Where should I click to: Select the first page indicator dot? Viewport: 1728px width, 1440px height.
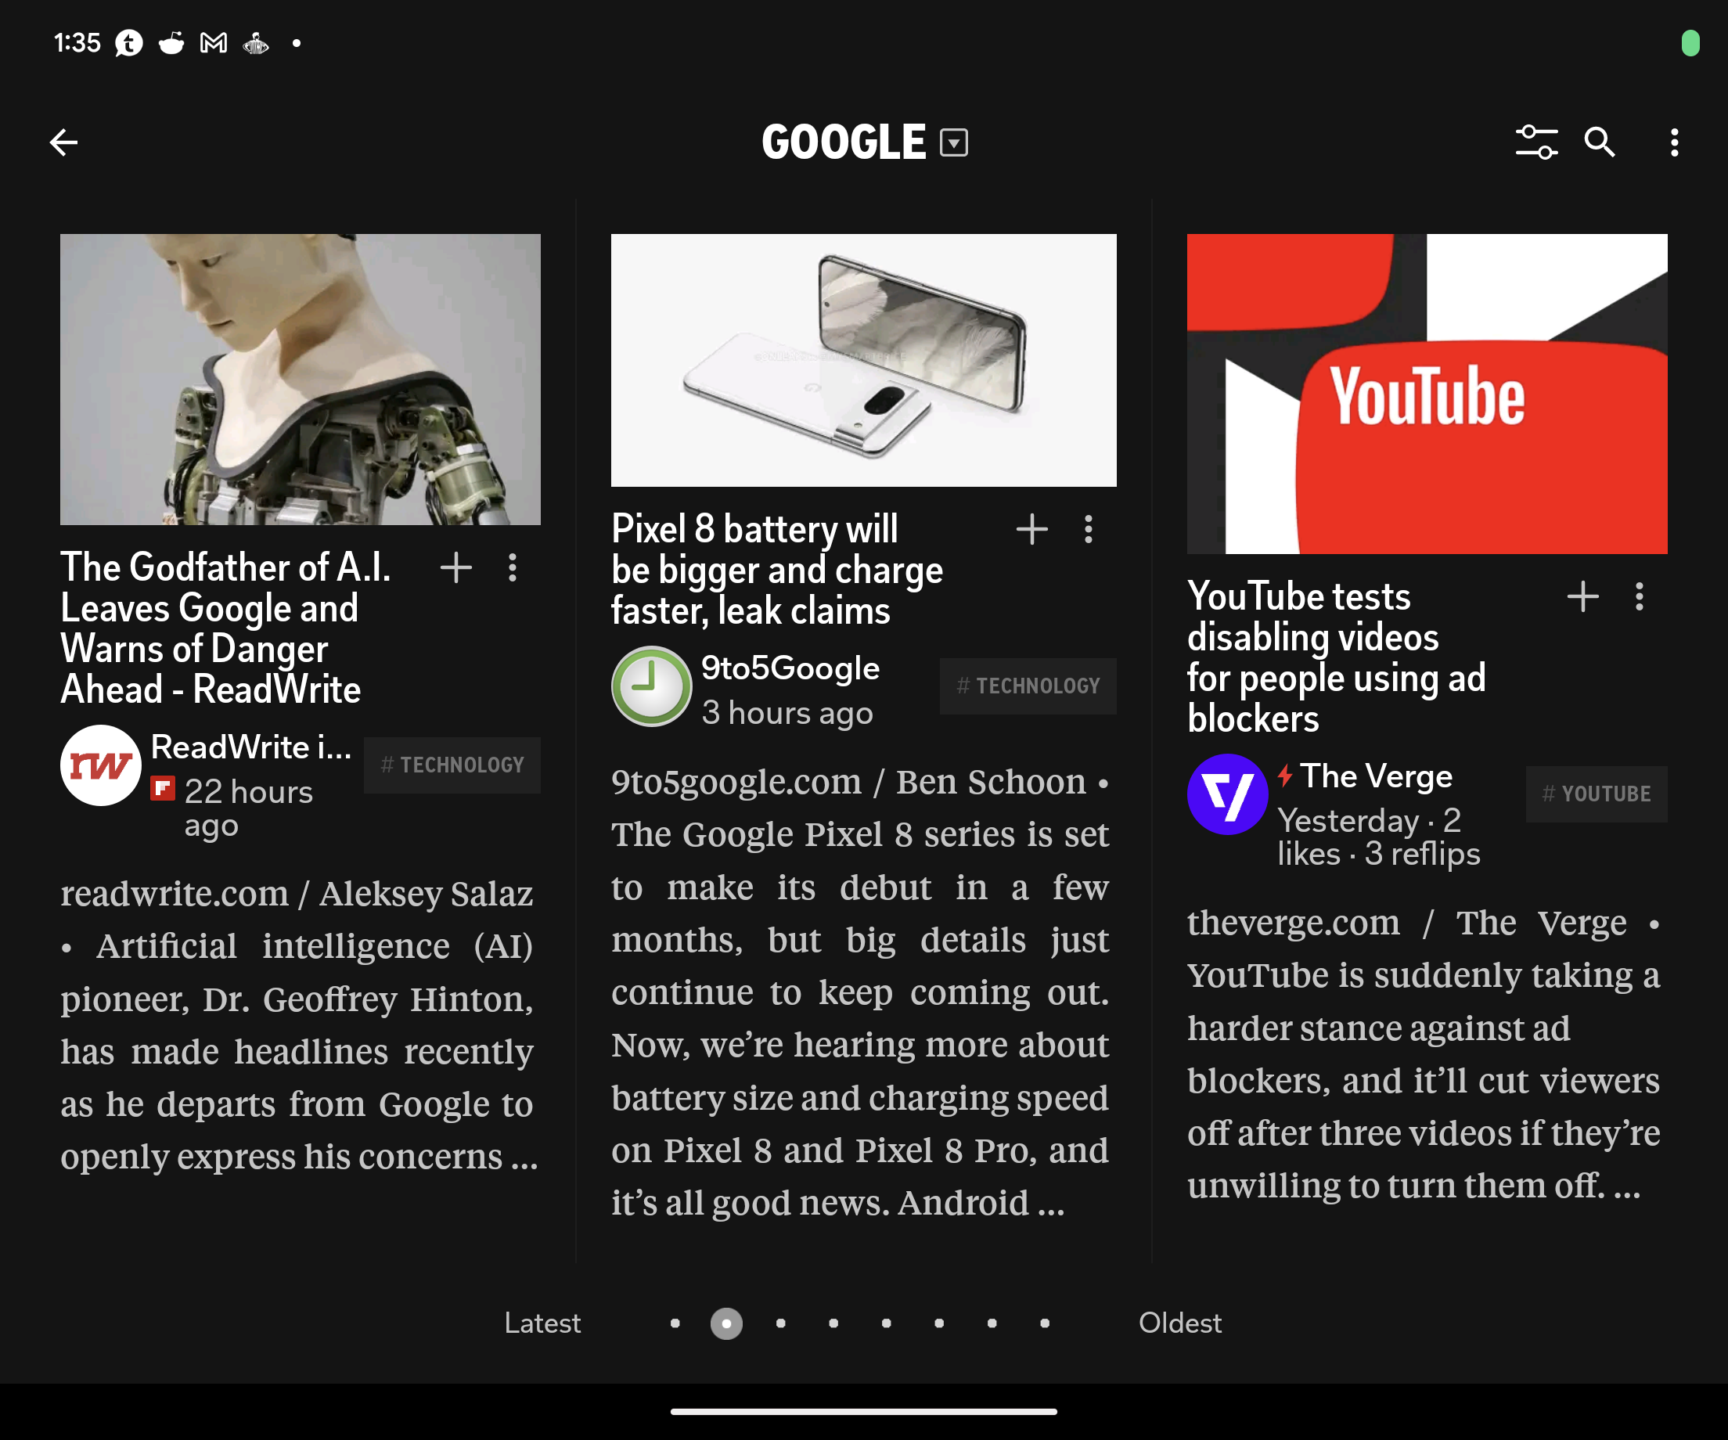click(675, 1323)
